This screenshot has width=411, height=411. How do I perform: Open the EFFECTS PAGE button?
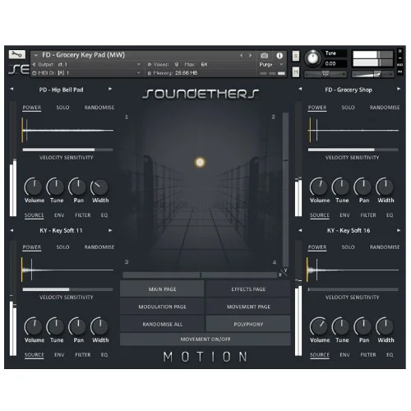coord(248,289)
